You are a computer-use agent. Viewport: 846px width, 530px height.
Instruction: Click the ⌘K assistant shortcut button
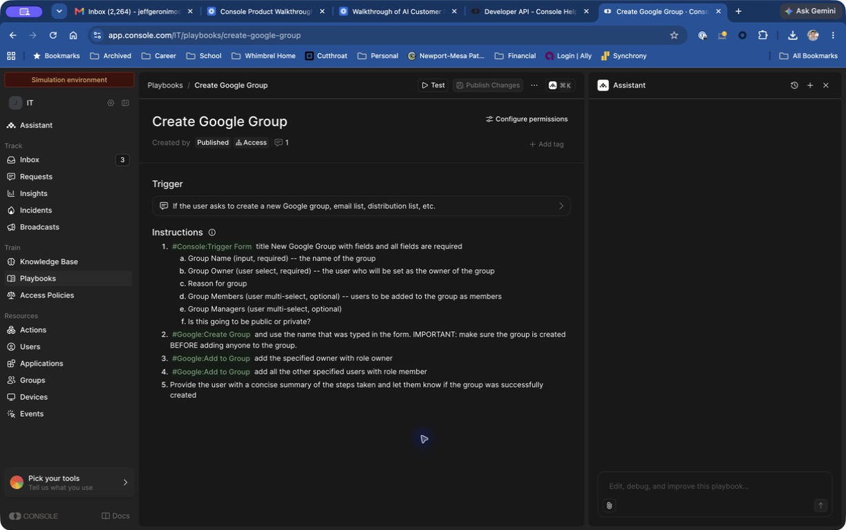point(560,85)
